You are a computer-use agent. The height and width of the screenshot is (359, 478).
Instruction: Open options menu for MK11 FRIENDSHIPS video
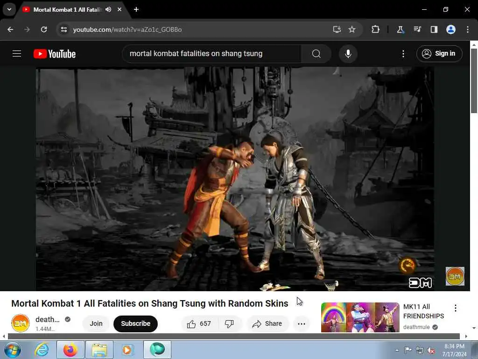pos(456,308)
